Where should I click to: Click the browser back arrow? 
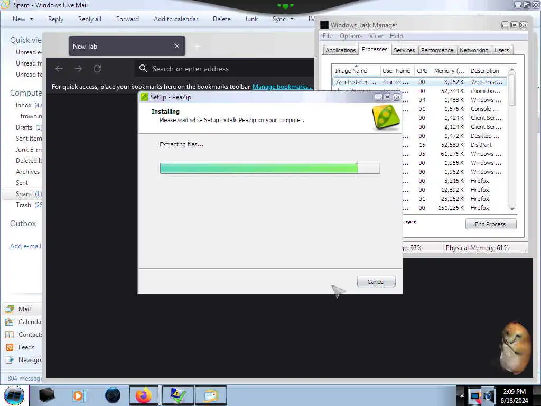click(x=59, y=69)
